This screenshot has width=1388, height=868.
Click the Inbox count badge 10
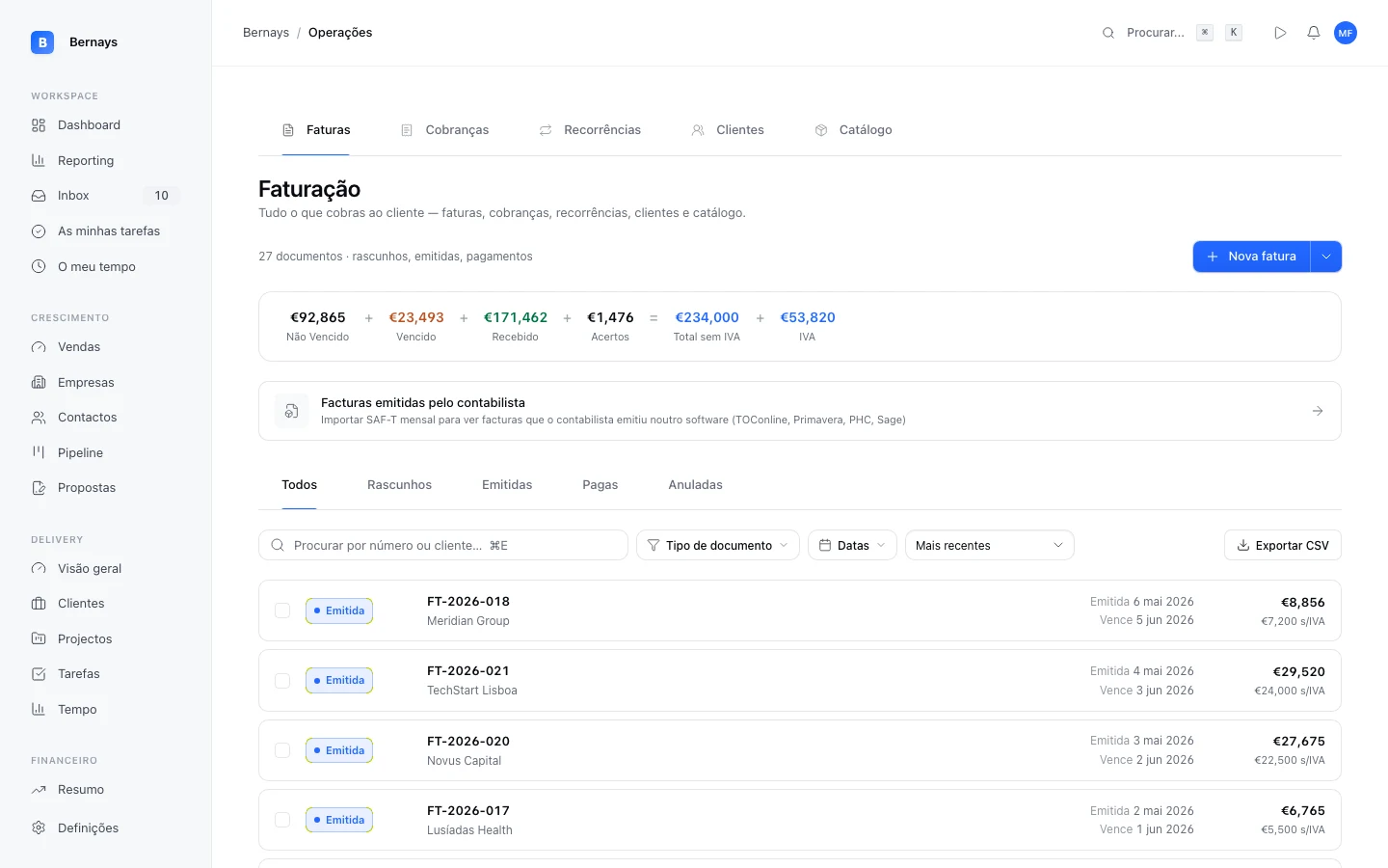pos(161,196)
